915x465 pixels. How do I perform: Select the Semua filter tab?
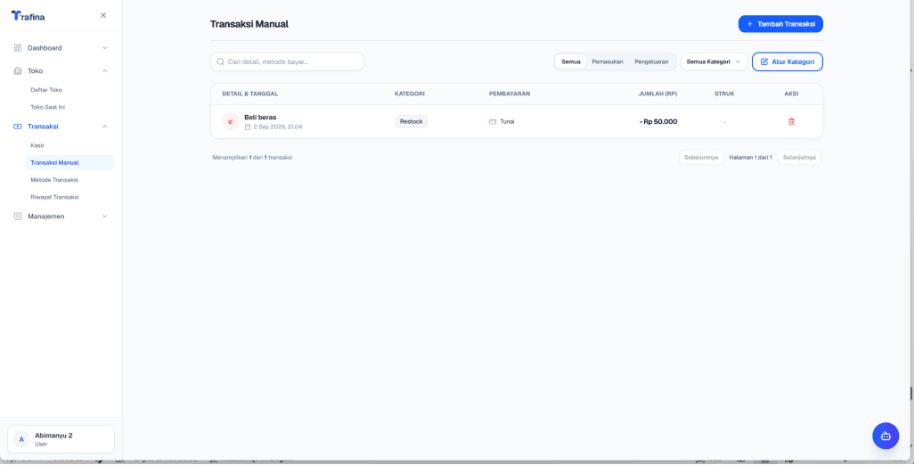pyautogui.click(x=571, y=61)
